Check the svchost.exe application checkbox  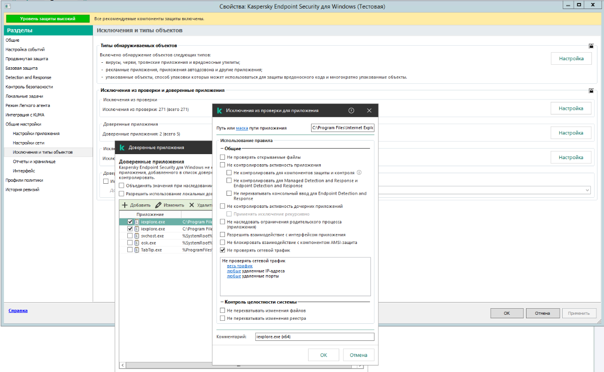click(130, 235)
